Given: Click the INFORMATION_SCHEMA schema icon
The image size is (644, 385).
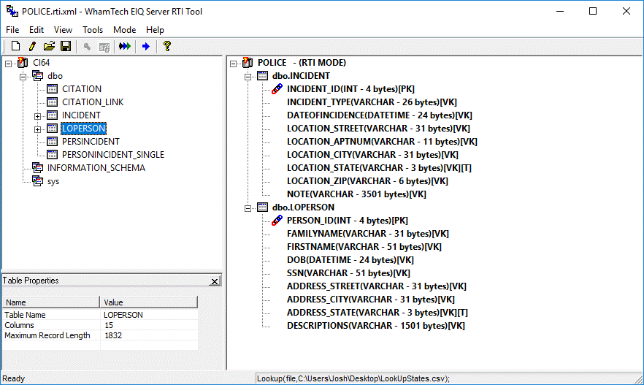Looking at the screenshot, I should (38, 167).
